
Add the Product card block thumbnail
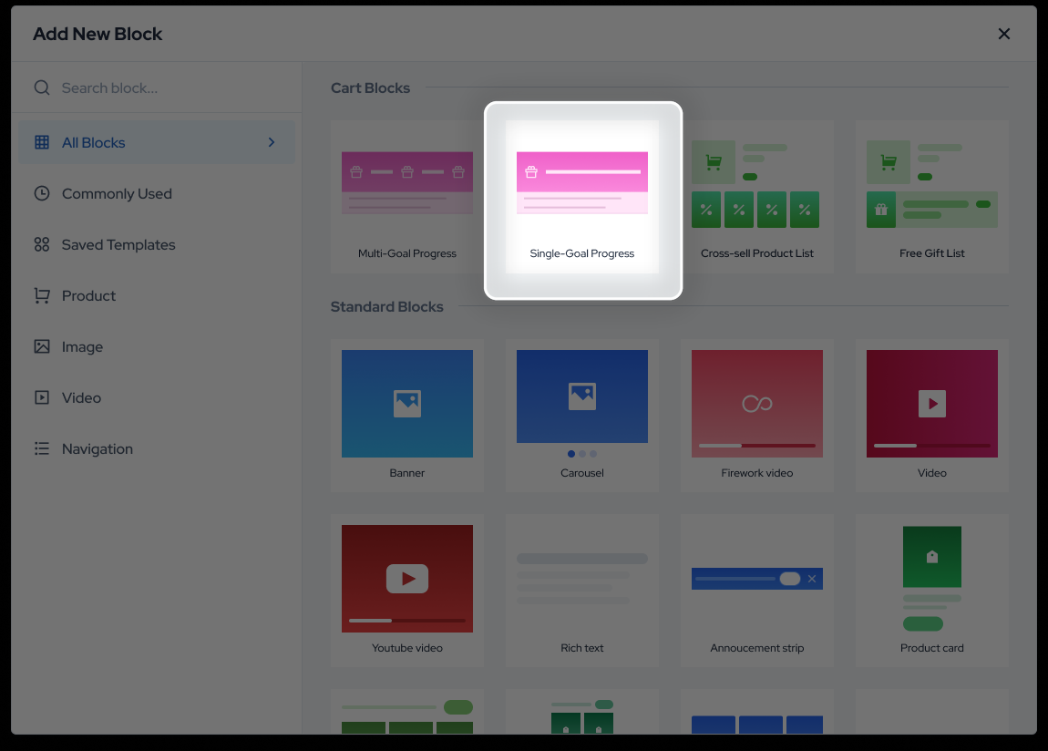(x=931, y=579)
